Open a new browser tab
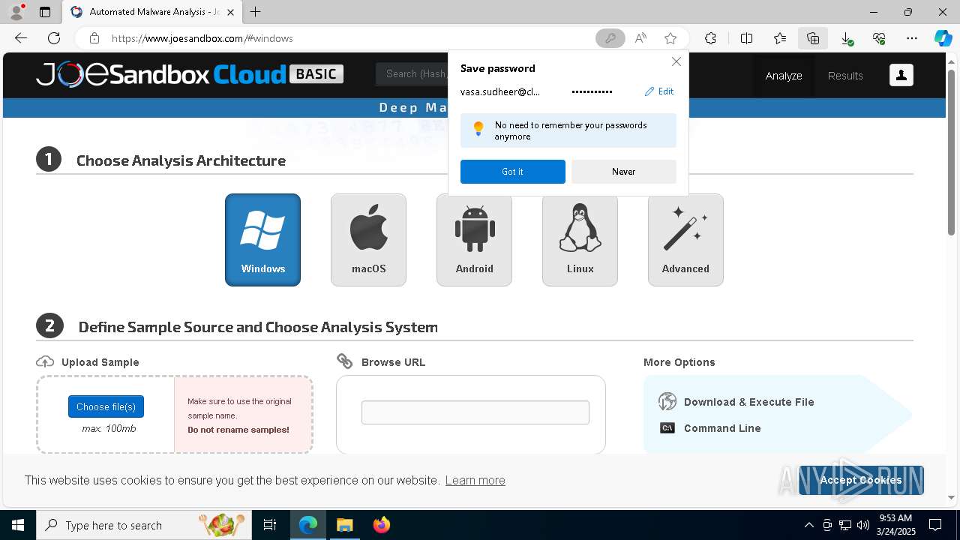 [x=256, y=12]
